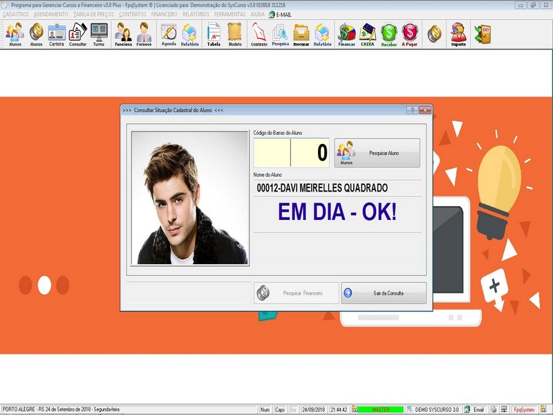Open the red A Pagar dollar icon
553x415 pixels.
409,34
